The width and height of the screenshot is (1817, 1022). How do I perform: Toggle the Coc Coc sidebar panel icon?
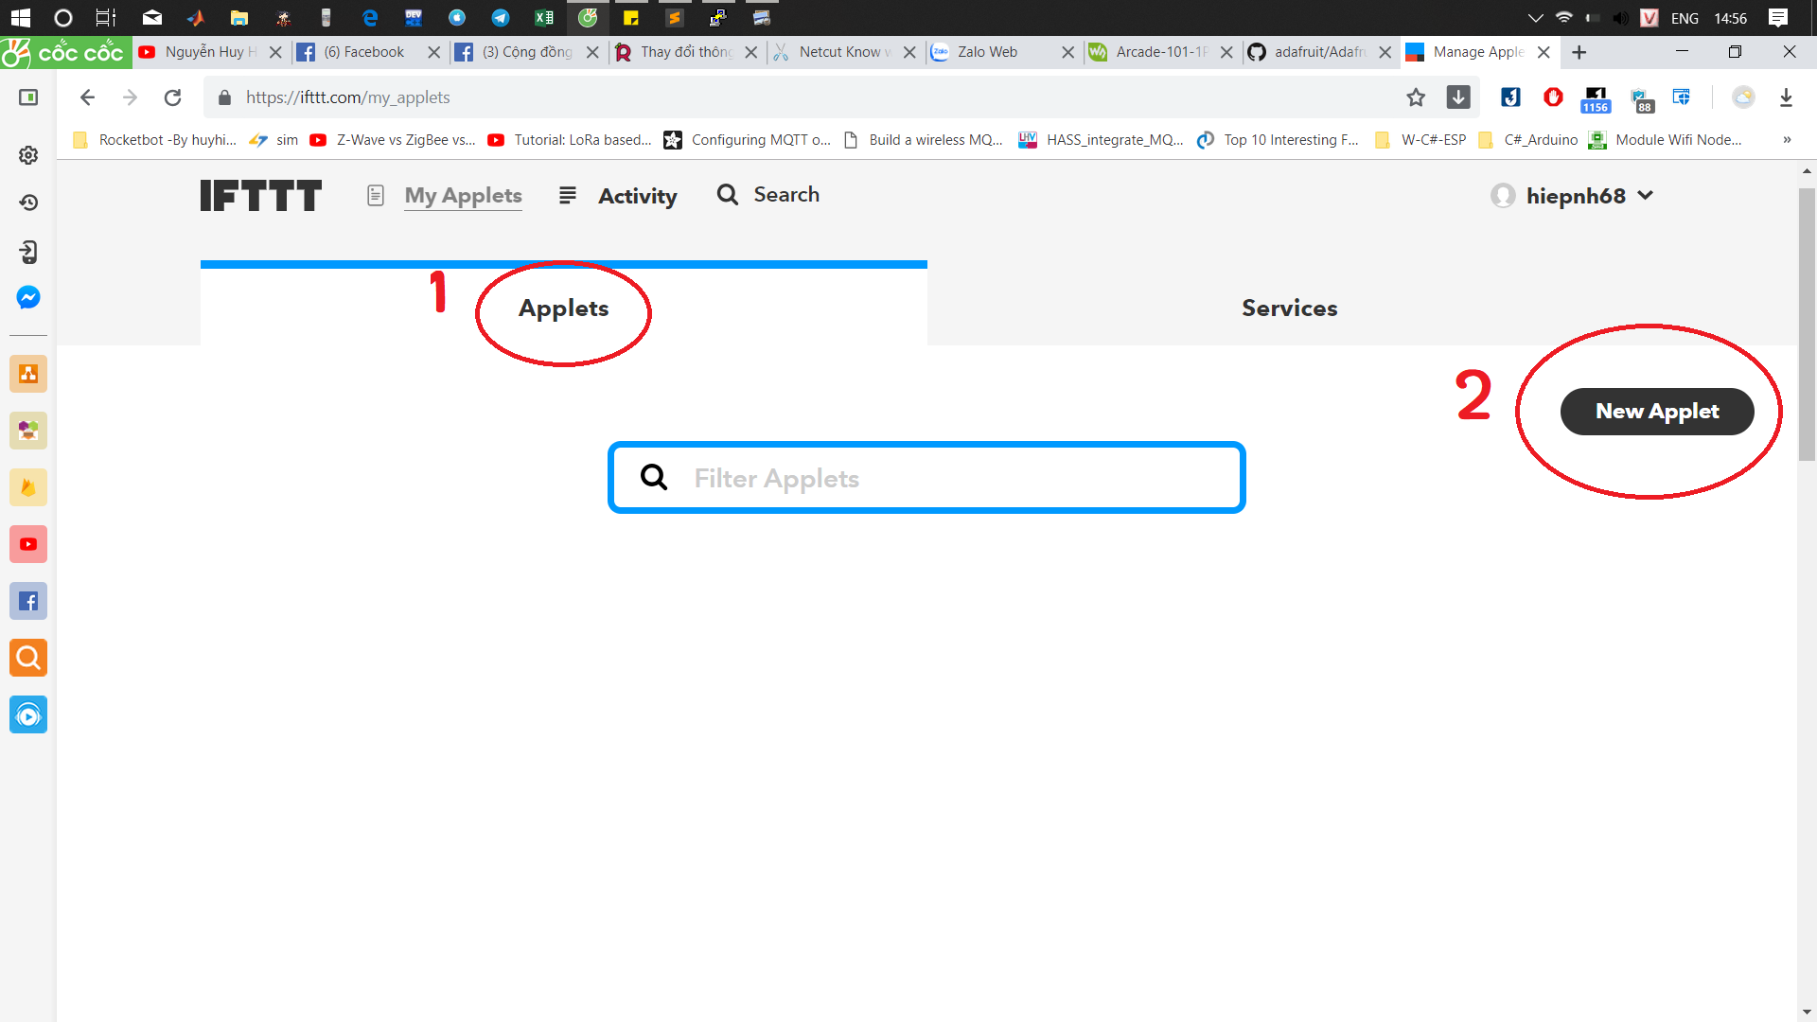[x=28, y=97]
